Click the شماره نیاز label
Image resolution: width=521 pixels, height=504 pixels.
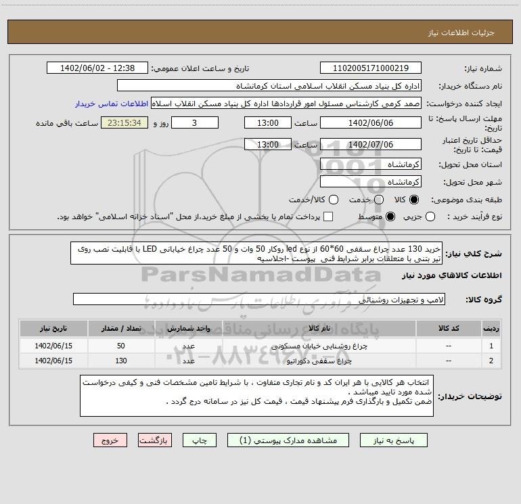click(x=483, y=68)
